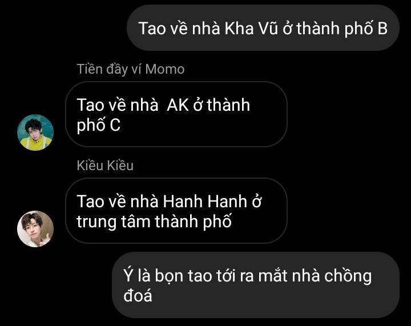This screenshot has width=411, height=326.
Task: Select the message mentioning AK in city C
Action: [x=176, y=114]
